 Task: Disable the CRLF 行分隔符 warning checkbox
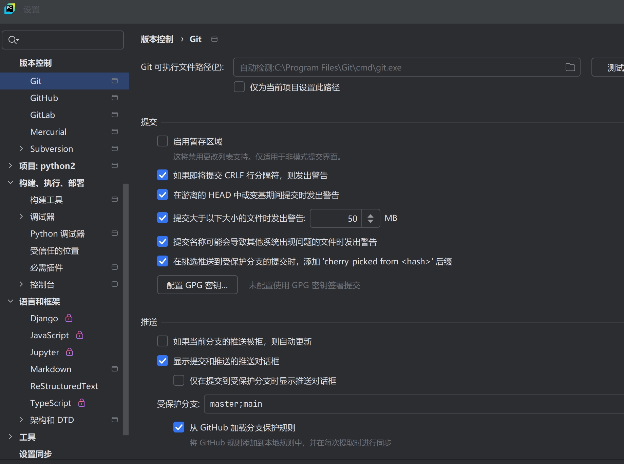coord(163,175)
